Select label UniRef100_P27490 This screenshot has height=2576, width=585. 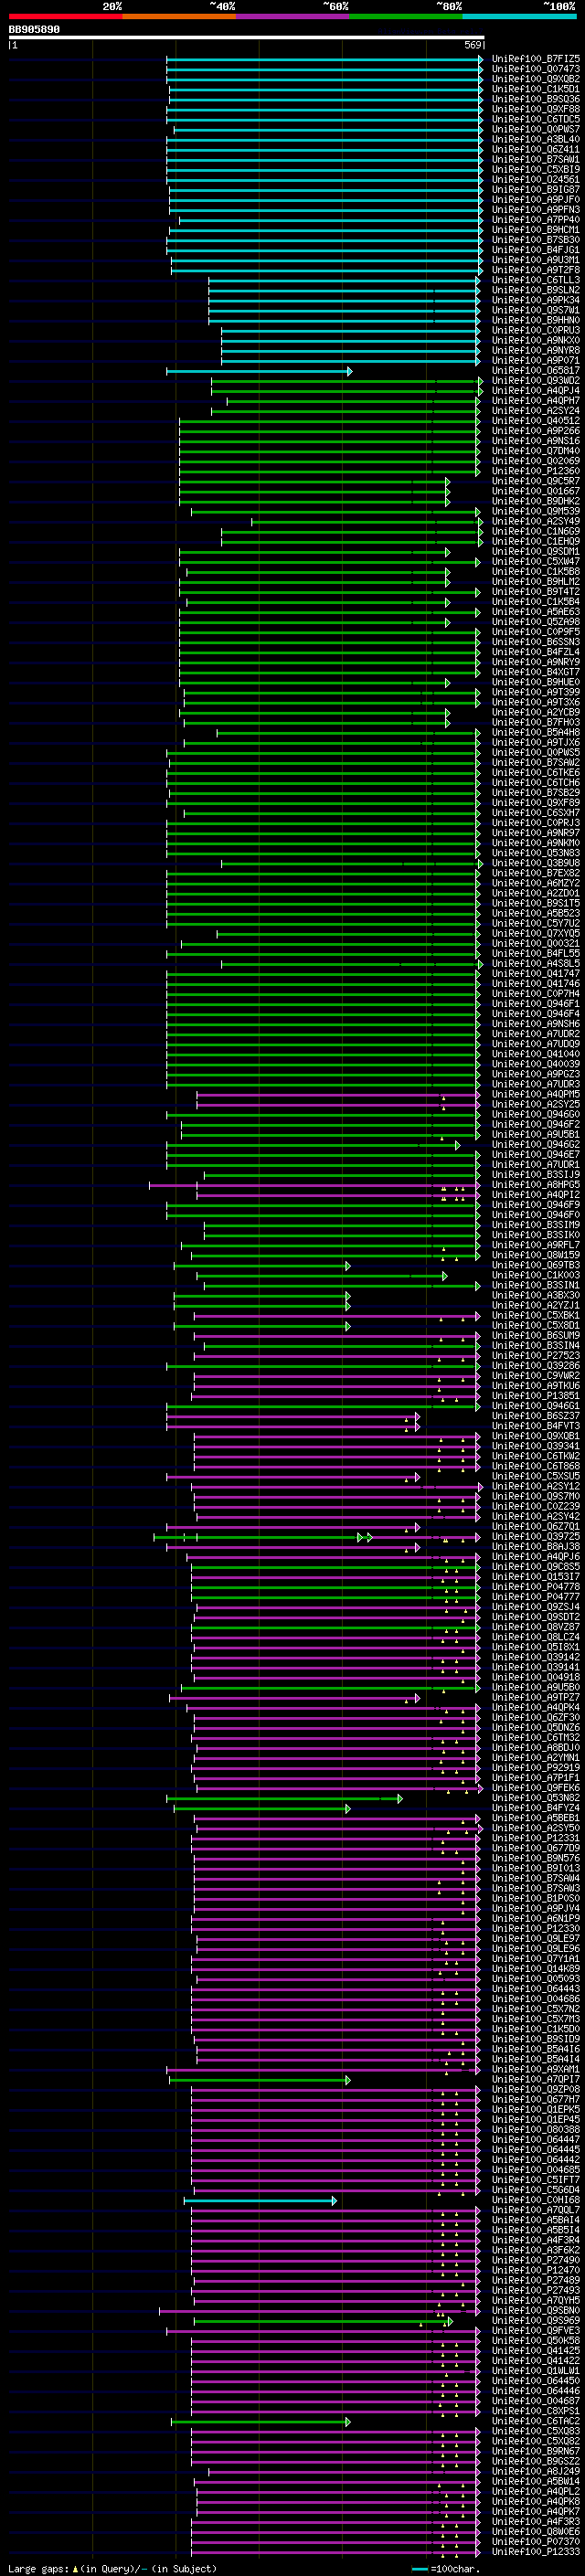536,2259
